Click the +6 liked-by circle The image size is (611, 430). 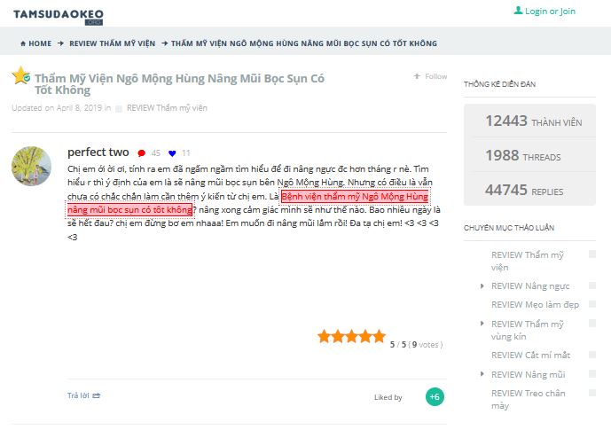click(x=435, y=397)
